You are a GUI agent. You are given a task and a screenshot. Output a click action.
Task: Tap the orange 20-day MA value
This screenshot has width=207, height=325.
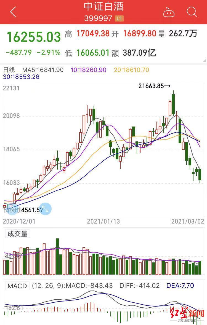tap(131, 70)
